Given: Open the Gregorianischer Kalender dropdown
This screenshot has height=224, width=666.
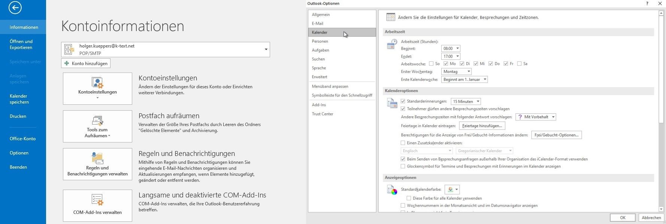Looking at the screenshot, I should (484, 151).
